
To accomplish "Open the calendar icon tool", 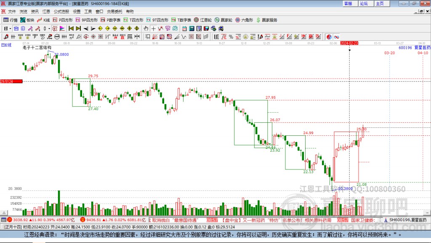I will pos(184,29).
